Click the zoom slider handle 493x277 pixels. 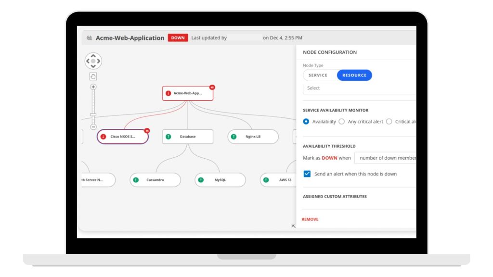pos(93,114)
